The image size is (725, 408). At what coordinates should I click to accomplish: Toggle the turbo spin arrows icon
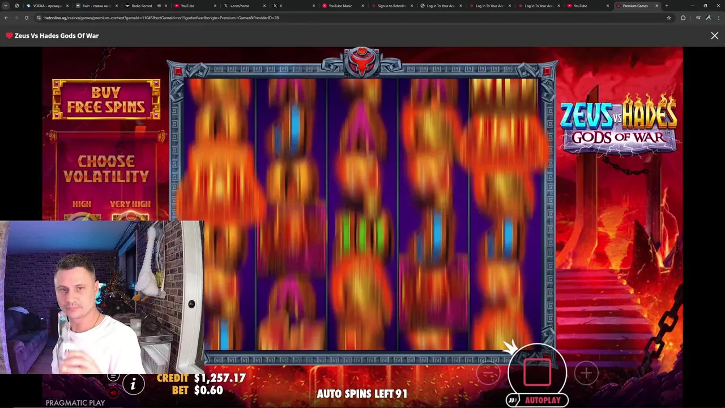(512, 401)
